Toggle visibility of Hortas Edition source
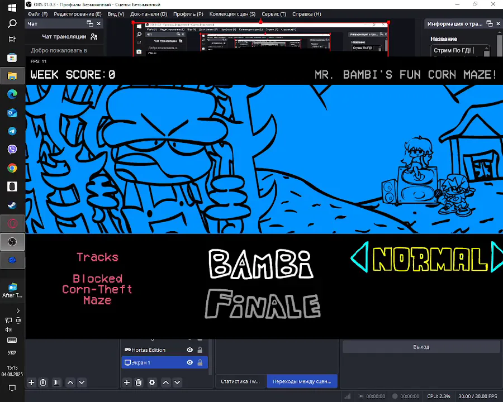Viewport: 503px width, 402px height. [190, 350]
